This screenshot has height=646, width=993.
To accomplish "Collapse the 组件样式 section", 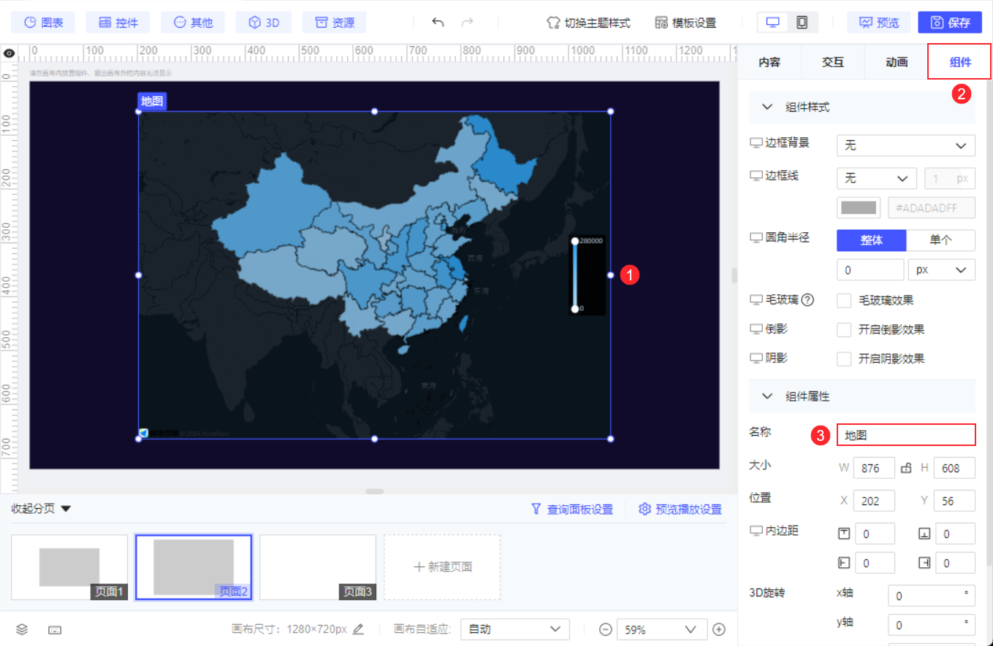I will click(x=767, y=107).
